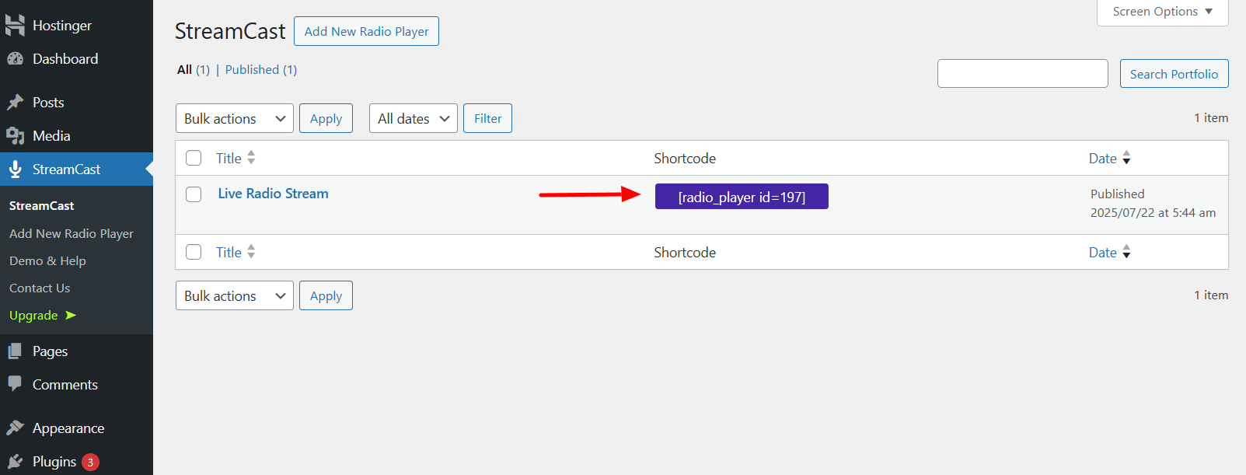
Task: Open Comments via the speech bubble icon
Action: pos(17,384)
